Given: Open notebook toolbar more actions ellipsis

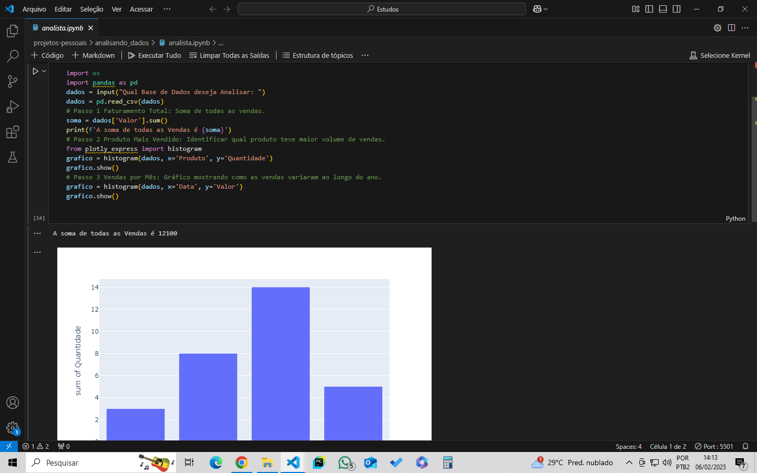Looking at the screenshot, I should [365, 55].
